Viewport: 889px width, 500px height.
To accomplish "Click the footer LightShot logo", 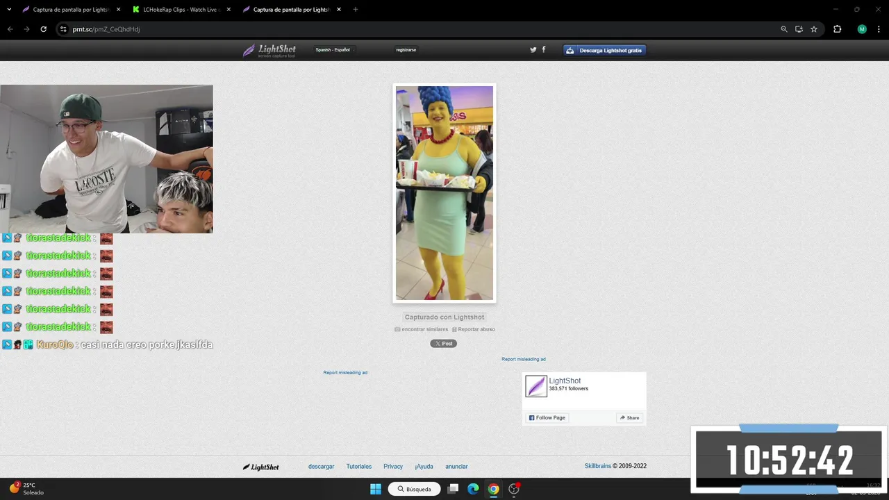I will pos(260,467).
